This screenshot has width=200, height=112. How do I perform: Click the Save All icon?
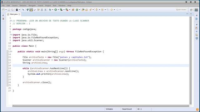click(12, 10)
